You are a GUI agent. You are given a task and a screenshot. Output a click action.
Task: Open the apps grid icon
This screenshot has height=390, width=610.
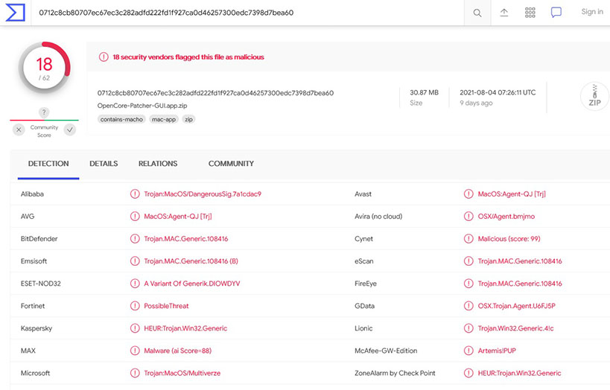click(530, 13)
